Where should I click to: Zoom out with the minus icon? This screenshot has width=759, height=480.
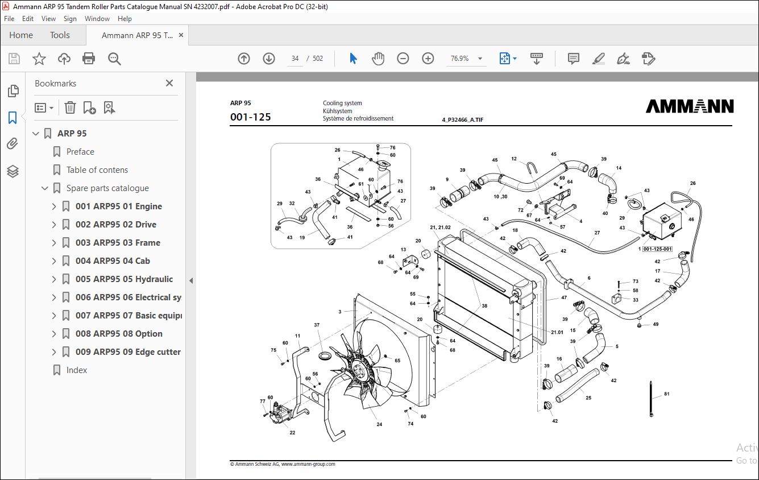[403, 59]
